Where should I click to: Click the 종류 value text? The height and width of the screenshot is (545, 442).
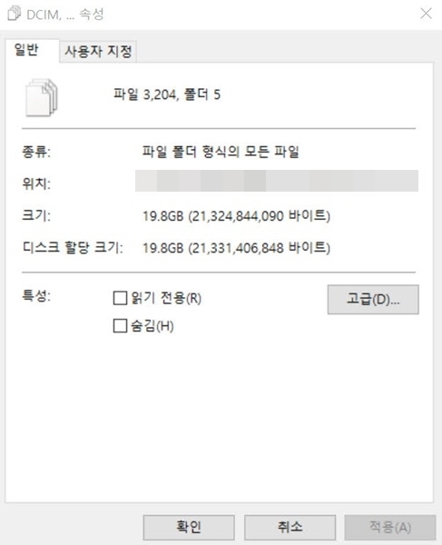221,152
